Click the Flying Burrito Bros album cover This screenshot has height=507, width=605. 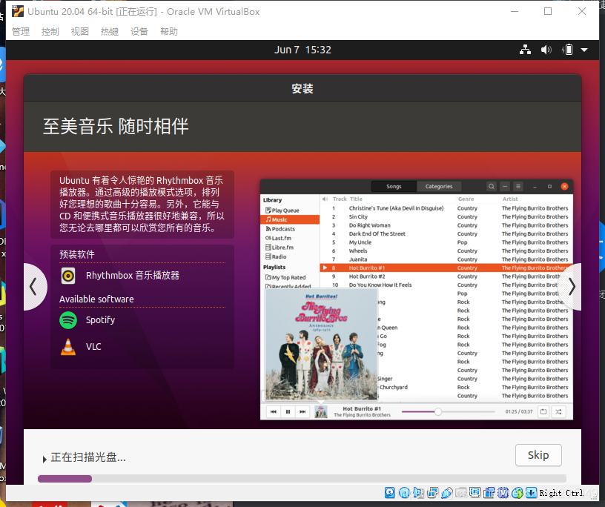coord(321,344)
